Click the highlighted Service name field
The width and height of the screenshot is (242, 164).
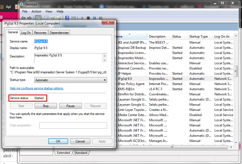(x=41, y=41)
